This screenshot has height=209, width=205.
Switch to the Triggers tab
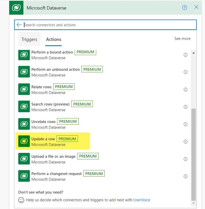click(x=29, y=39)
